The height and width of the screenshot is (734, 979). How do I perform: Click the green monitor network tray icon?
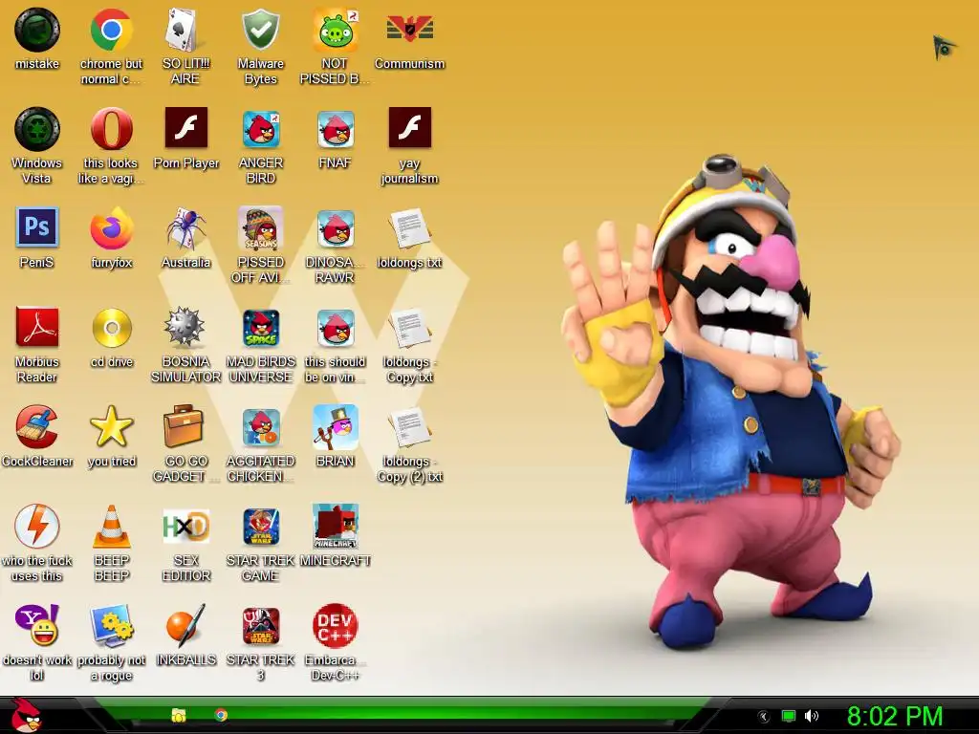[x=789, y=717]
